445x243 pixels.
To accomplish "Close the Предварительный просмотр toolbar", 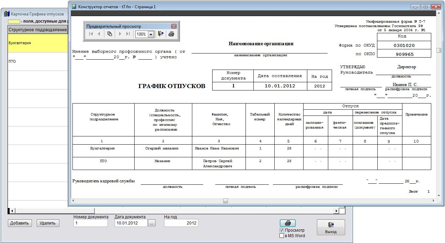I will 174,26.
